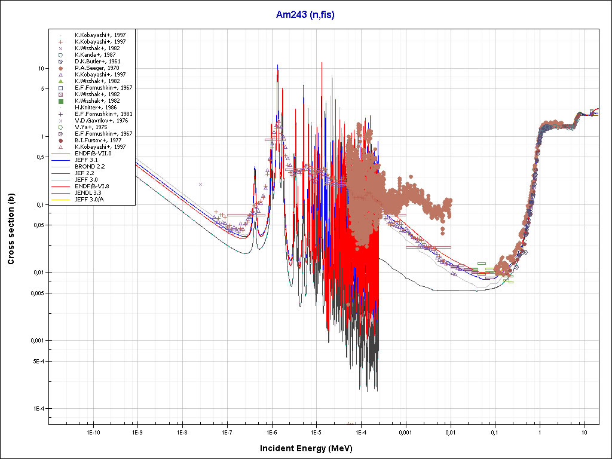Click the 1E-10 x-axis tick label
The image size is (612, 459).
click(x=93, y=432)
